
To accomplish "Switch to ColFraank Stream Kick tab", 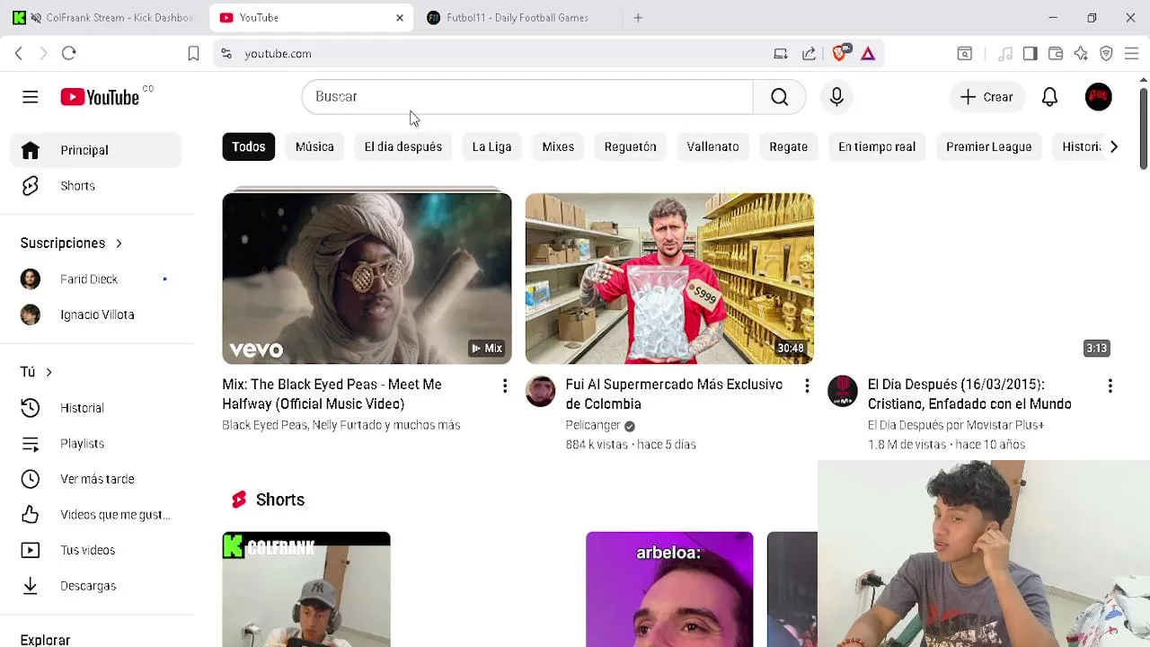I will (103, 18).
